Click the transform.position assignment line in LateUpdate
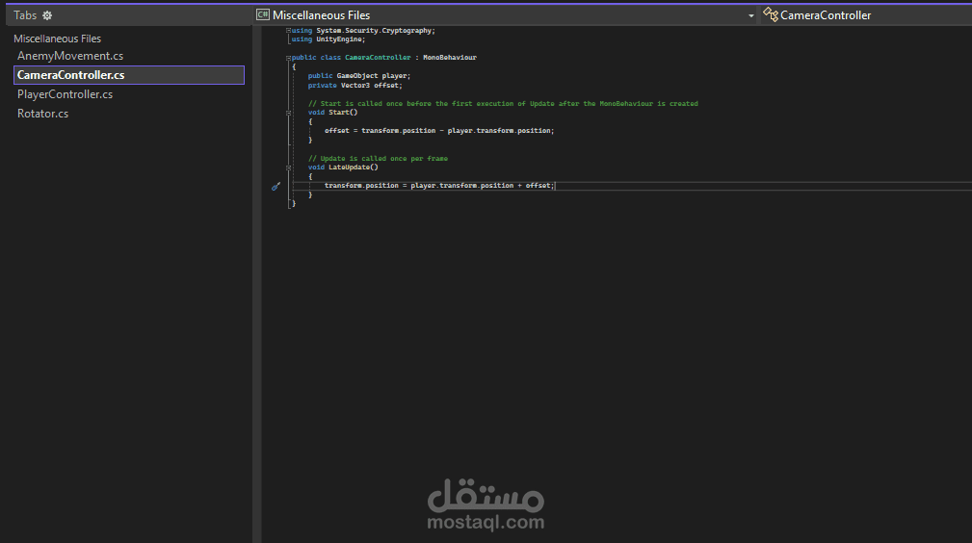972x543 pixels. pos(439,186)
